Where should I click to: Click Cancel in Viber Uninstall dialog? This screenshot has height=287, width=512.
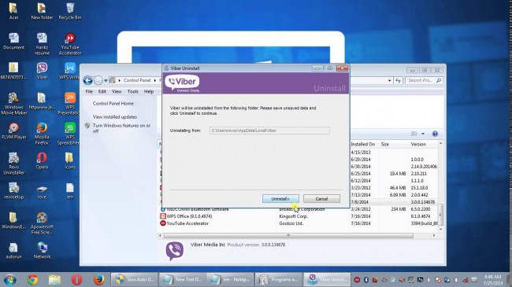click(x=321, y=199)
